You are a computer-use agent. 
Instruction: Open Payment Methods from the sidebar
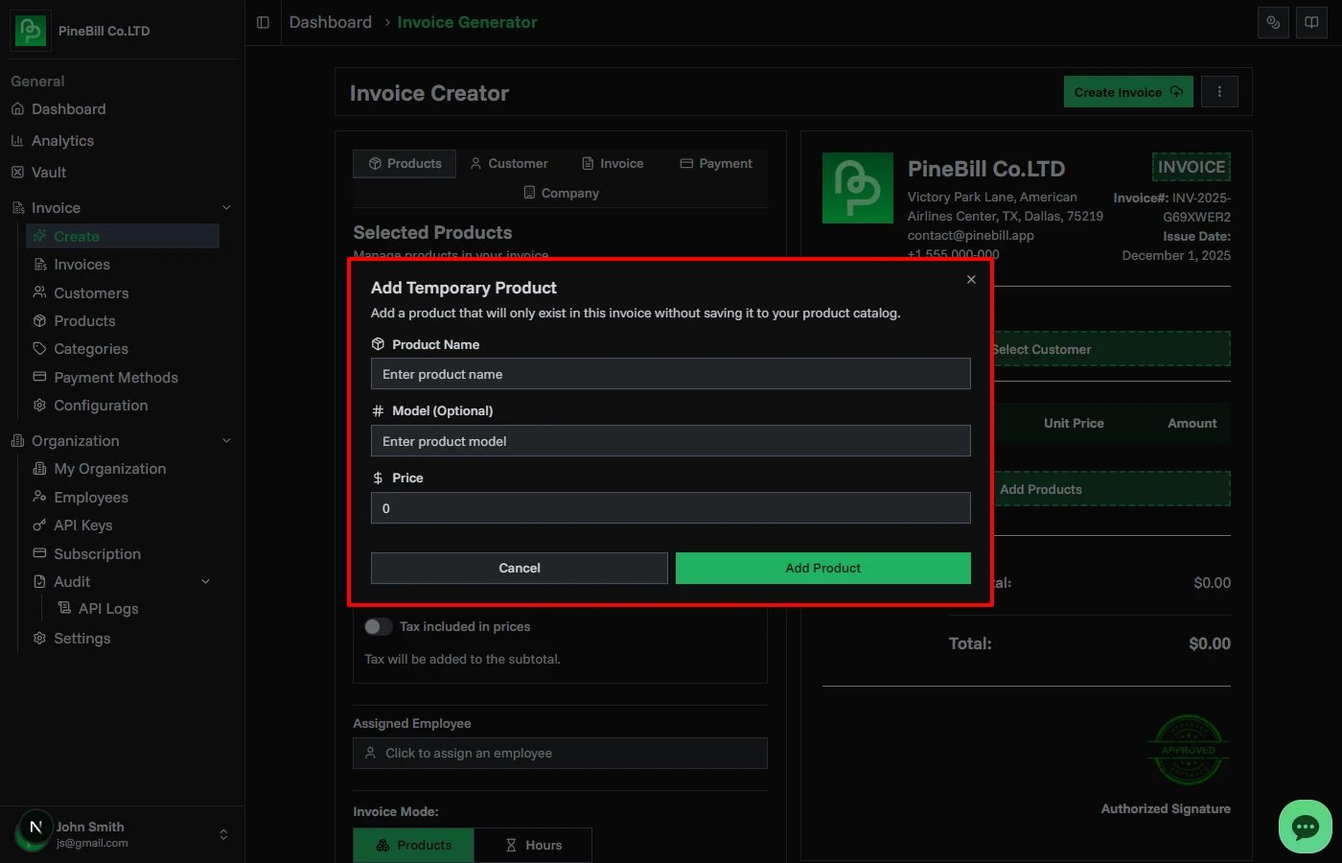point(115,377)
